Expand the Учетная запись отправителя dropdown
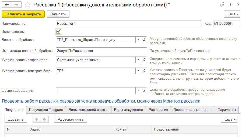242x137 pixels. point(138,60)
